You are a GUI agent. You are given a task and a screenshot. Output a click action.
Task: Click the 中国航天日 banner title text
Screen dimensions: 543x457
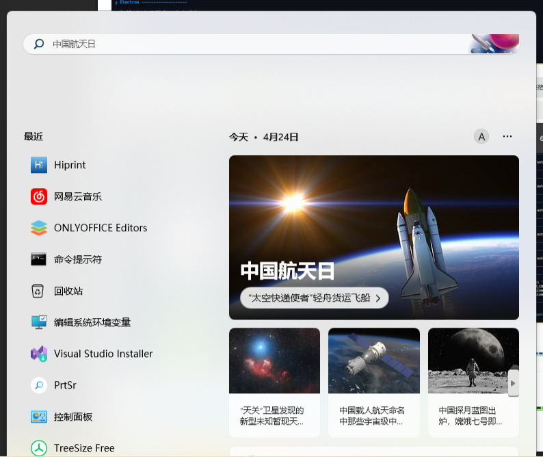(x=287, y=271)
